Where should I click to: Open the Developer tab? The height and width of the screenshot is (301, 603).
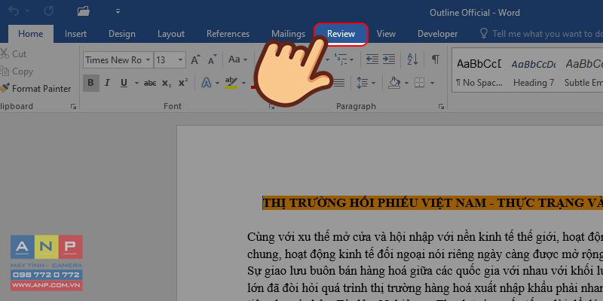point(438,34)
